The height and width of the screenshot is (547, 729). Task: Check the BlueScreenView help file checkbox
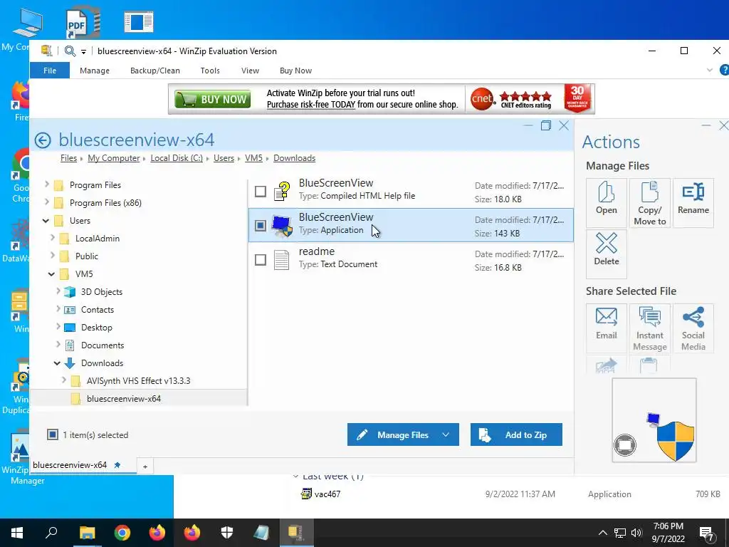click(x=261, y=191)
